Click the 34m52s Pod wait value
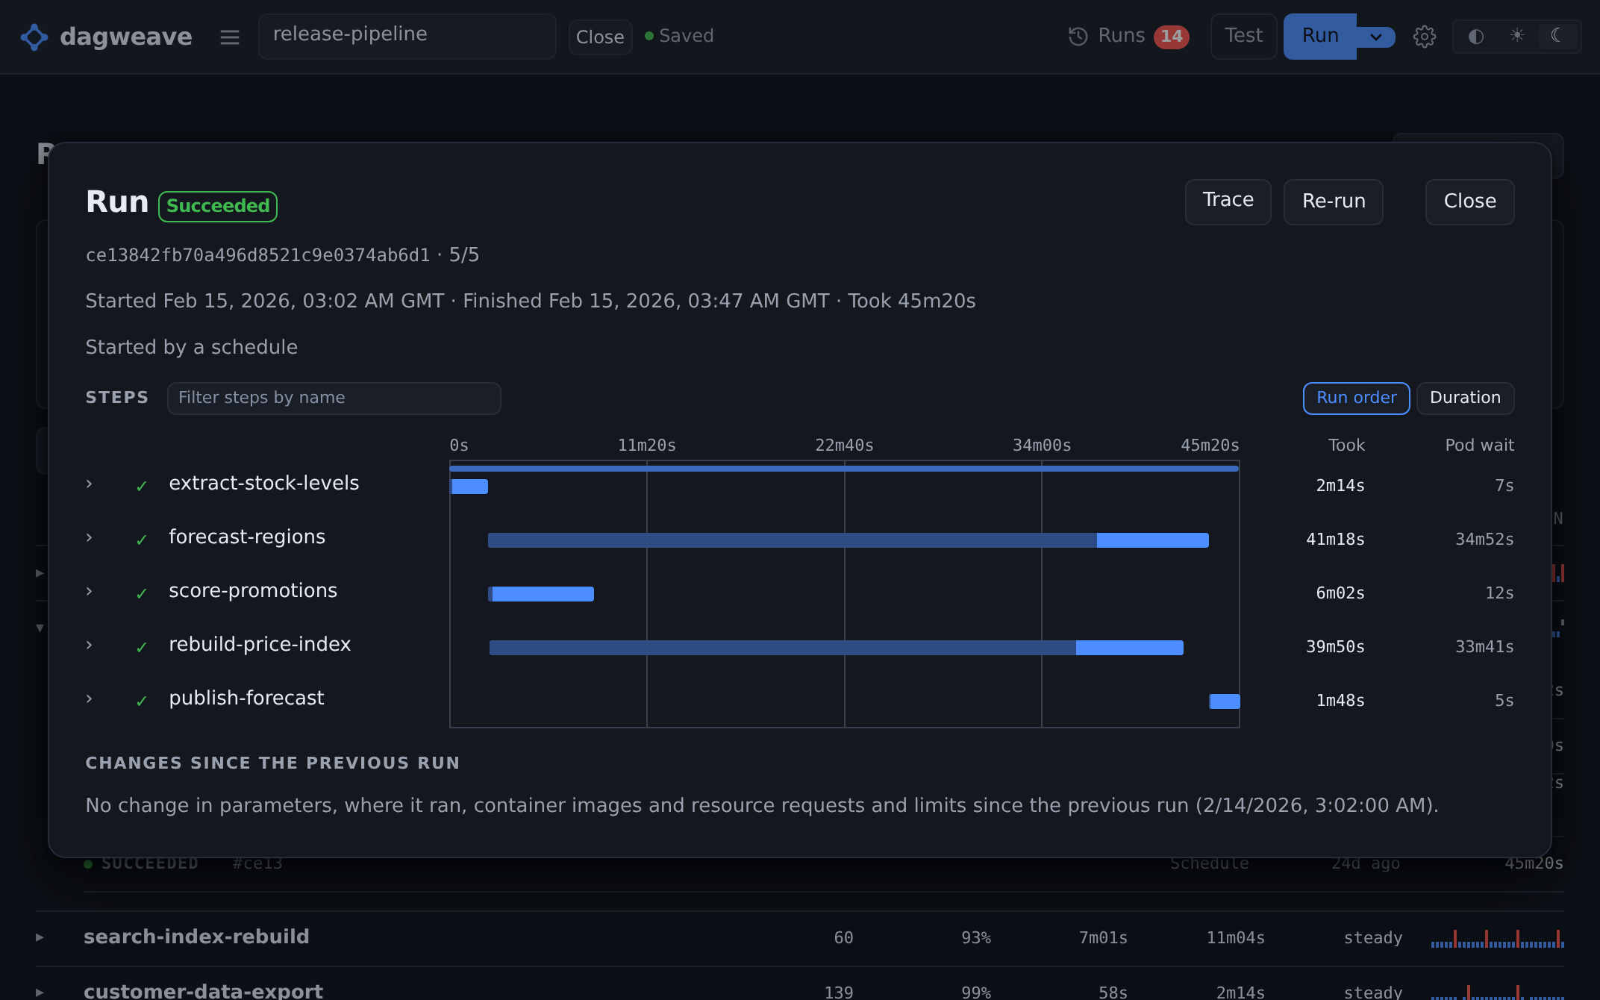Screen dimensions: 1600x1000 pyautogui.click(x=1484, y=540)
